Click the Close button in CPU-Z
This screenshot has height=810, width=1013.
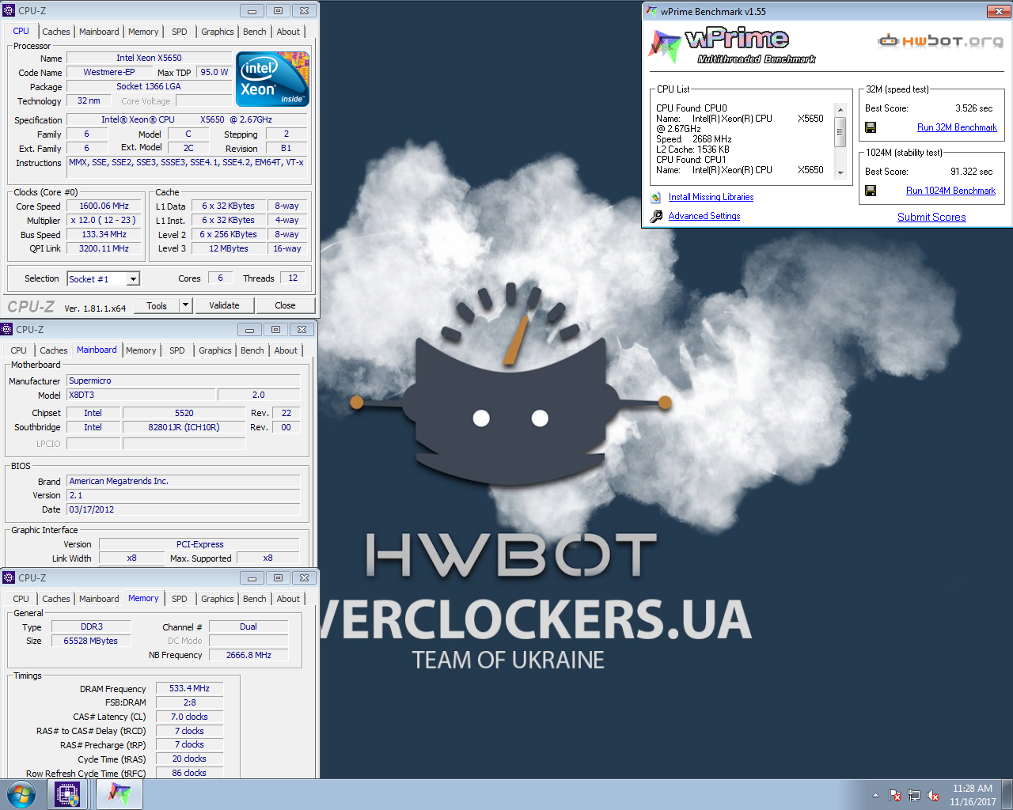pyautogui.click(x=285, y=305)
